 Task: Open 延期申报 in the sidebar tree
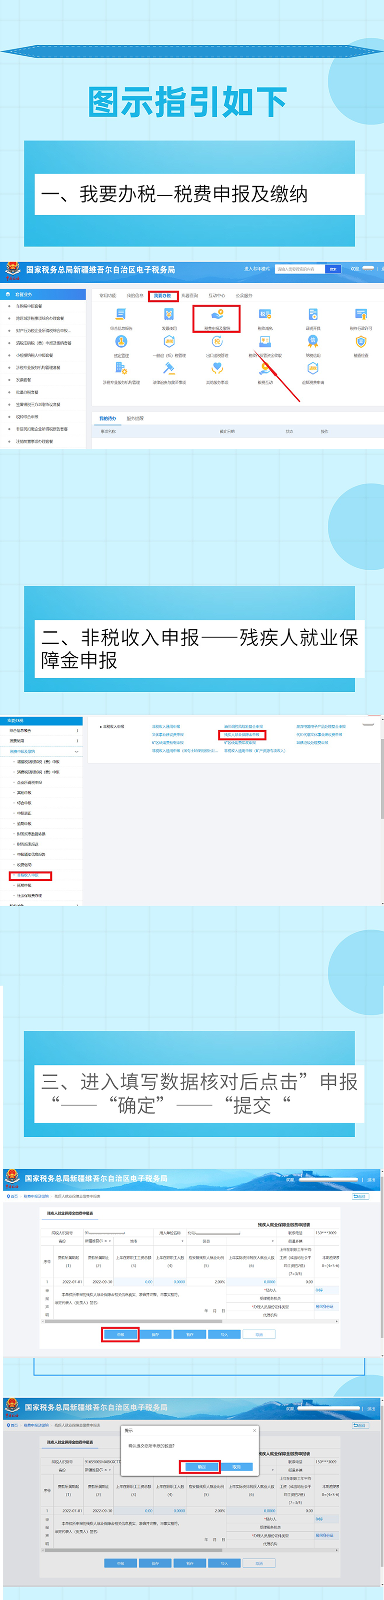pyautogui.click(x=24, y=885)
